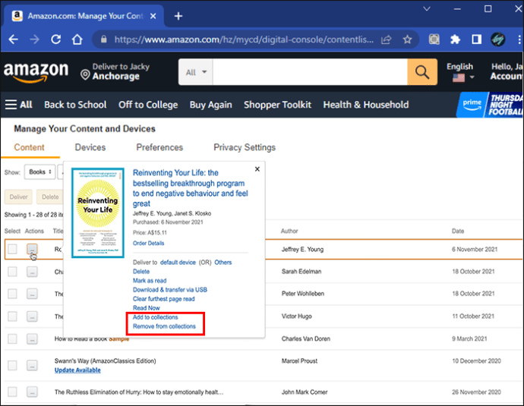
Task: Open the Show Books dropdown
Action: pyautogui.click(x=39, y=172)
